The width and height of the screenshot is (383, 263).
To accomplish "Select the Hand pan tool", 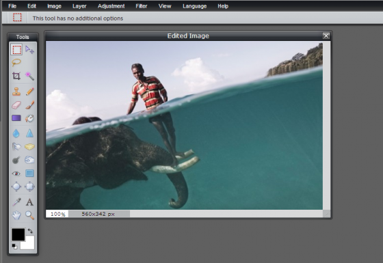I will tap(16, 215).
